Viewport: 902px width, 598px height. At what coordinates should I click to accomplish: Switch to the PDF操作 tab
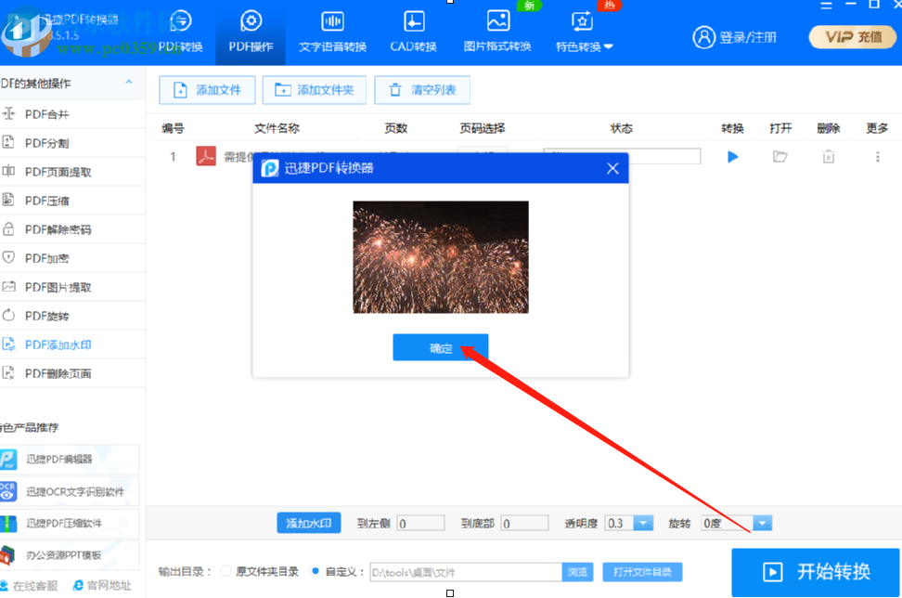(251, 32)
